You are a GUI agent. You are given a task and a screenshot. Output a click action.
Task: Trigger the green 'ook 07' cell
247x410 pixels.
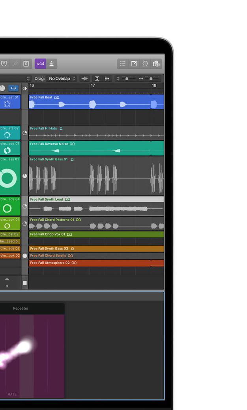click(x=9, y=148)
